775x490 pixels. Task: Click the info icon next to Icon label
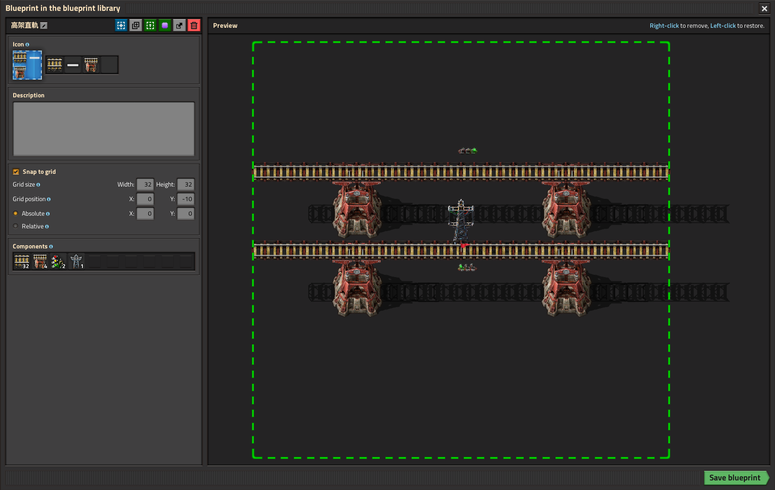coord(27,45)
